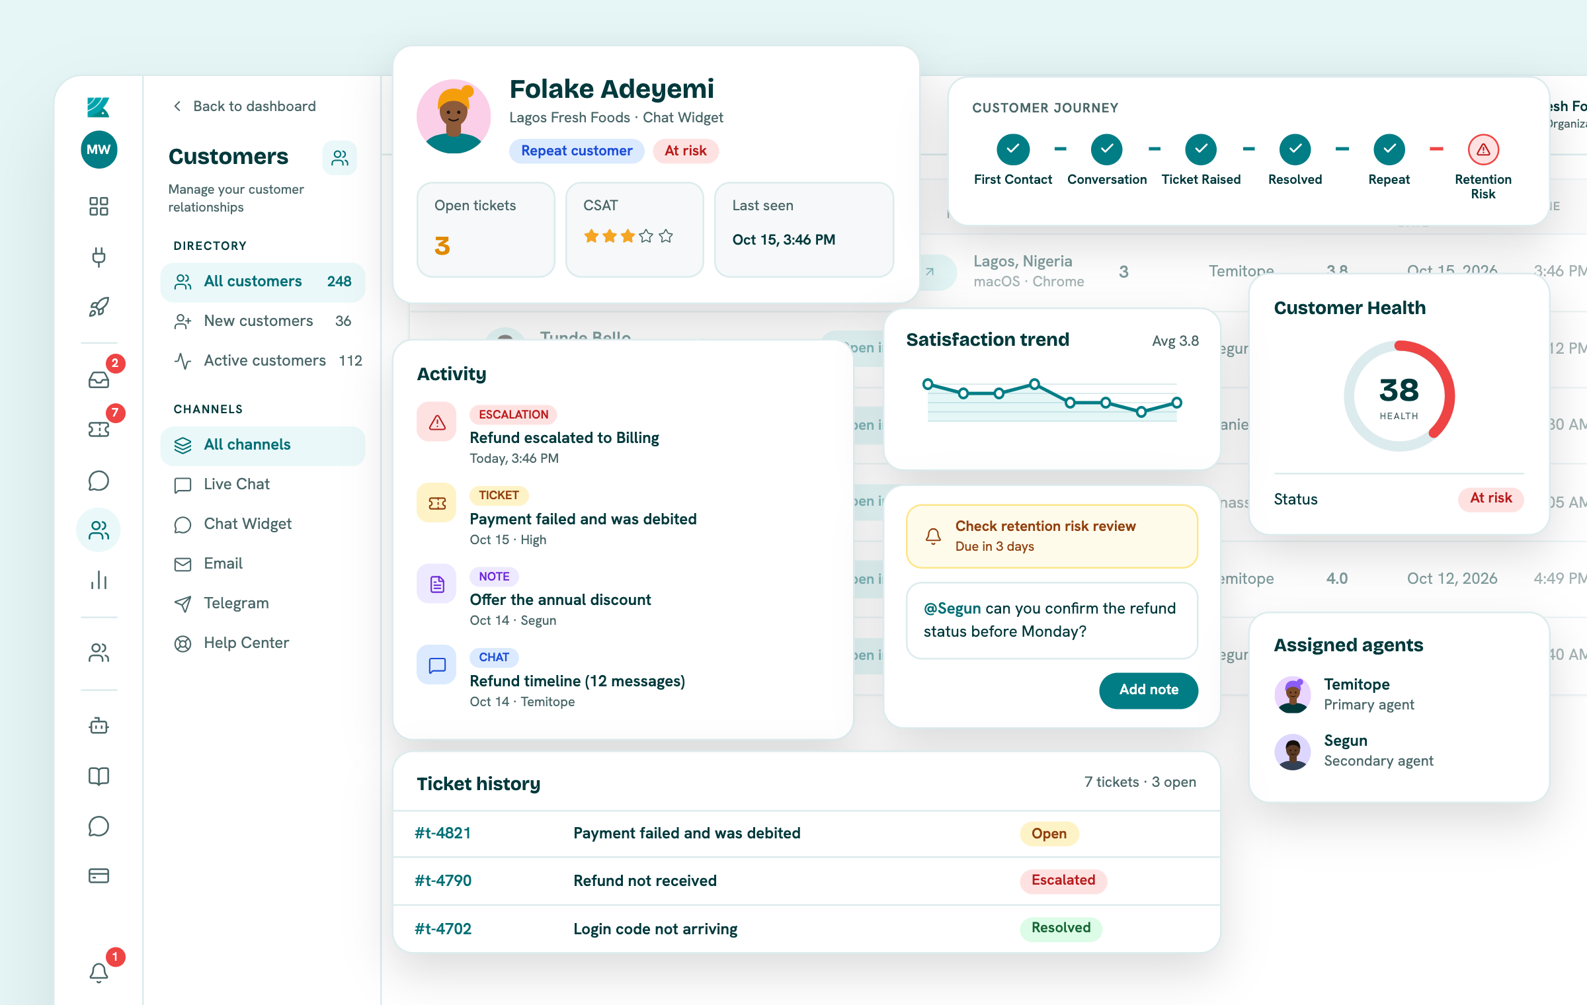This screenshot has height=1005, width=1587.
Task: Click Segun's agent avatar
Action: click(x=1292, y=751)
